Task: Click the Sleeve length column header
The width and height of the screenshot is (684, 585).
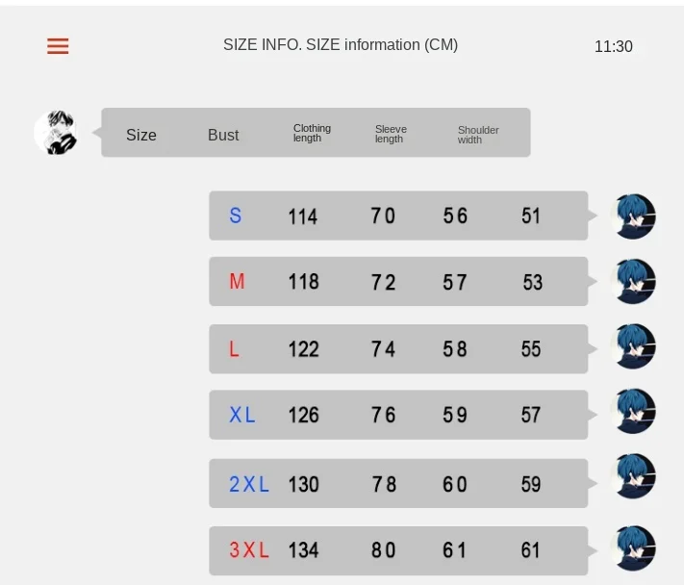Action: 391,134
